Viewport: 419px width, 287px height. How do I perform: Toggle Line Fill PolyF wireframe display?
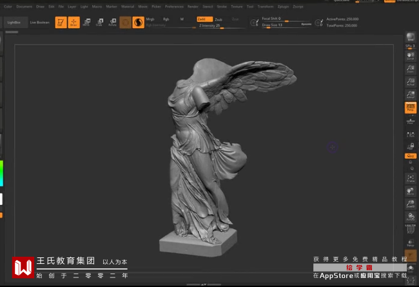(411, 229)
